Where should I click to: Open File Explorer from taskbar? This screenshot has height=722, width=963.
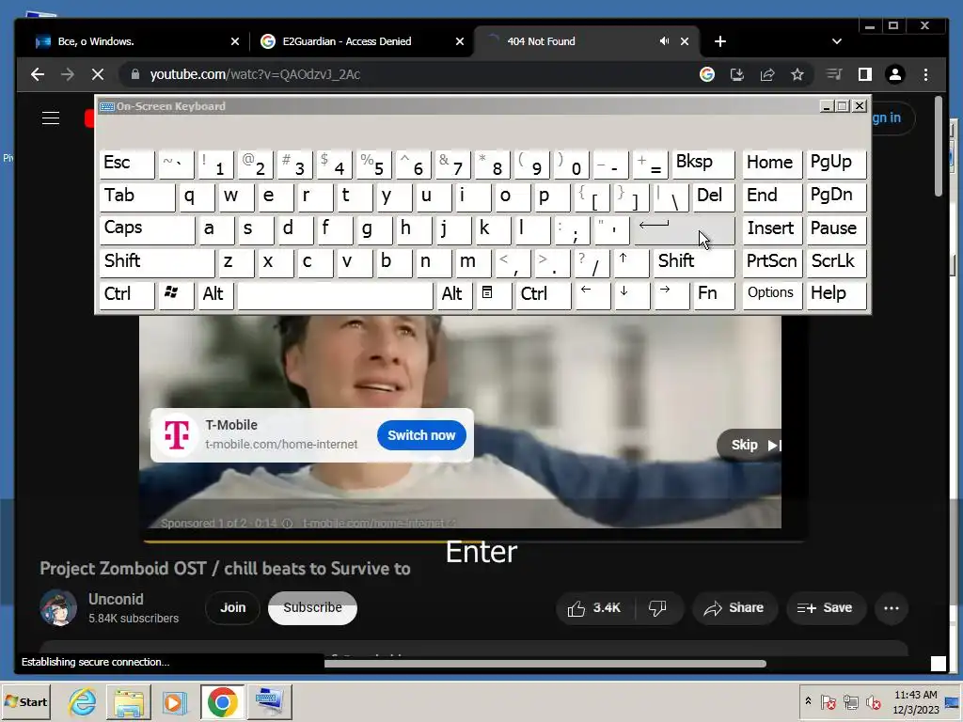(128, 701)
